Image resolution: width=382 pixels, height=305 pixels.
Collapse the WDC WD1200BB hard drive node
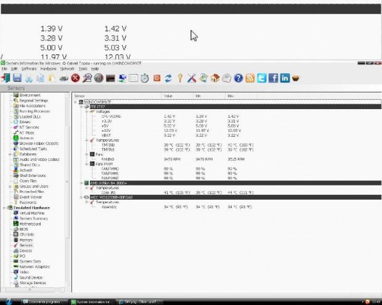(x=81, y=197)
